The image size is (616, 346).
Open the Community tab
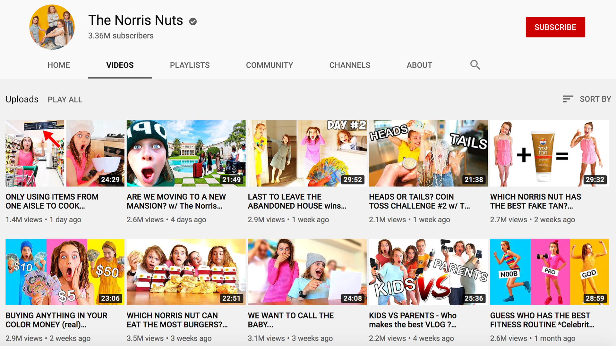coord(269,65)
